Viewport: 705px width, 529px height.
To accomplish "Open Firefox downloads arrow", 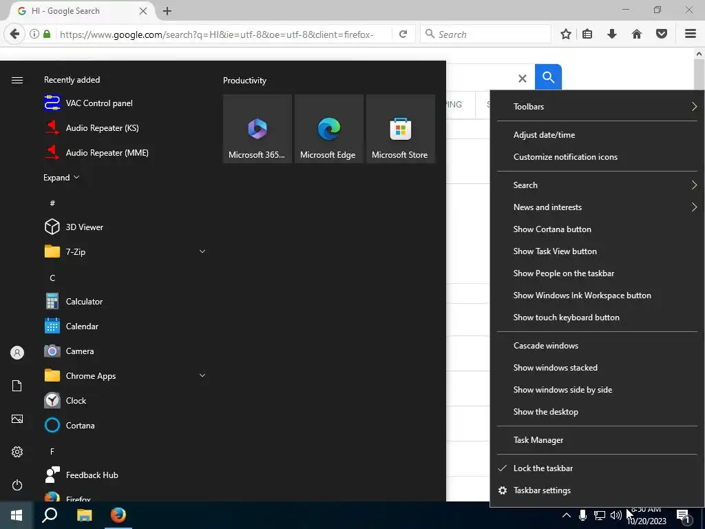I will coord(612,34).
